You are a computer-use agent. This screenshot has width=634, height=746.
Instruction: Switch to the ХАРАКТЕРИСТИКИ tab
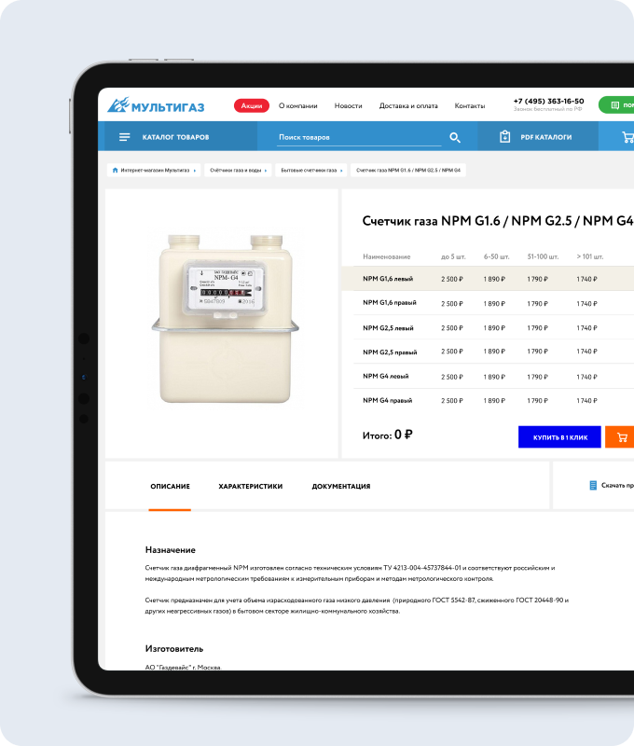click(250, 486)
